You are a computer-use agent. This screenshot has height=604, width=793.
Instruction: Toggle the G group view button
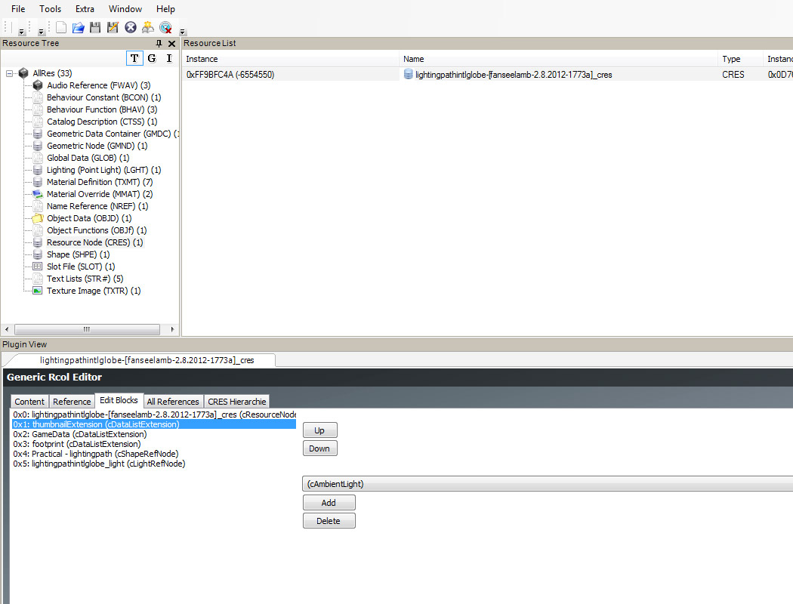[x=152, y=59]
